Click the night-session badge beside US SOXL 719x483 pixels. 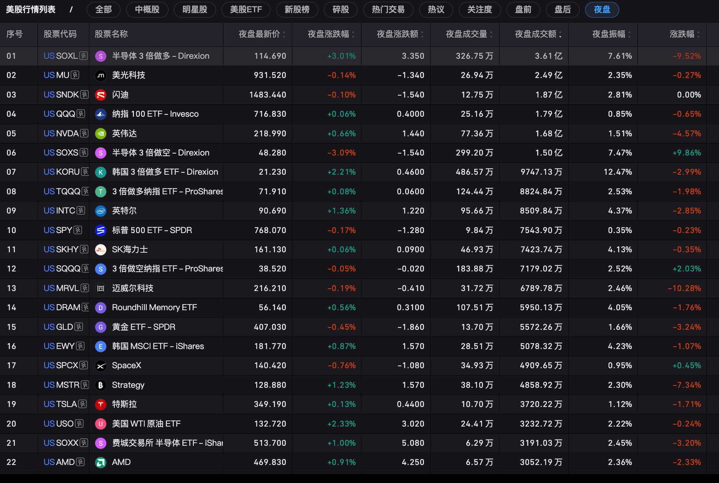[84, 56]
